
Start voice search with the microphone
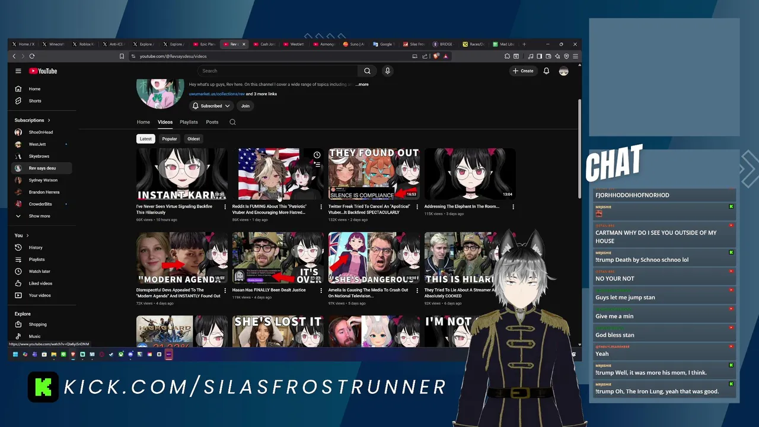pyautogui.click(x=387, y=71)
